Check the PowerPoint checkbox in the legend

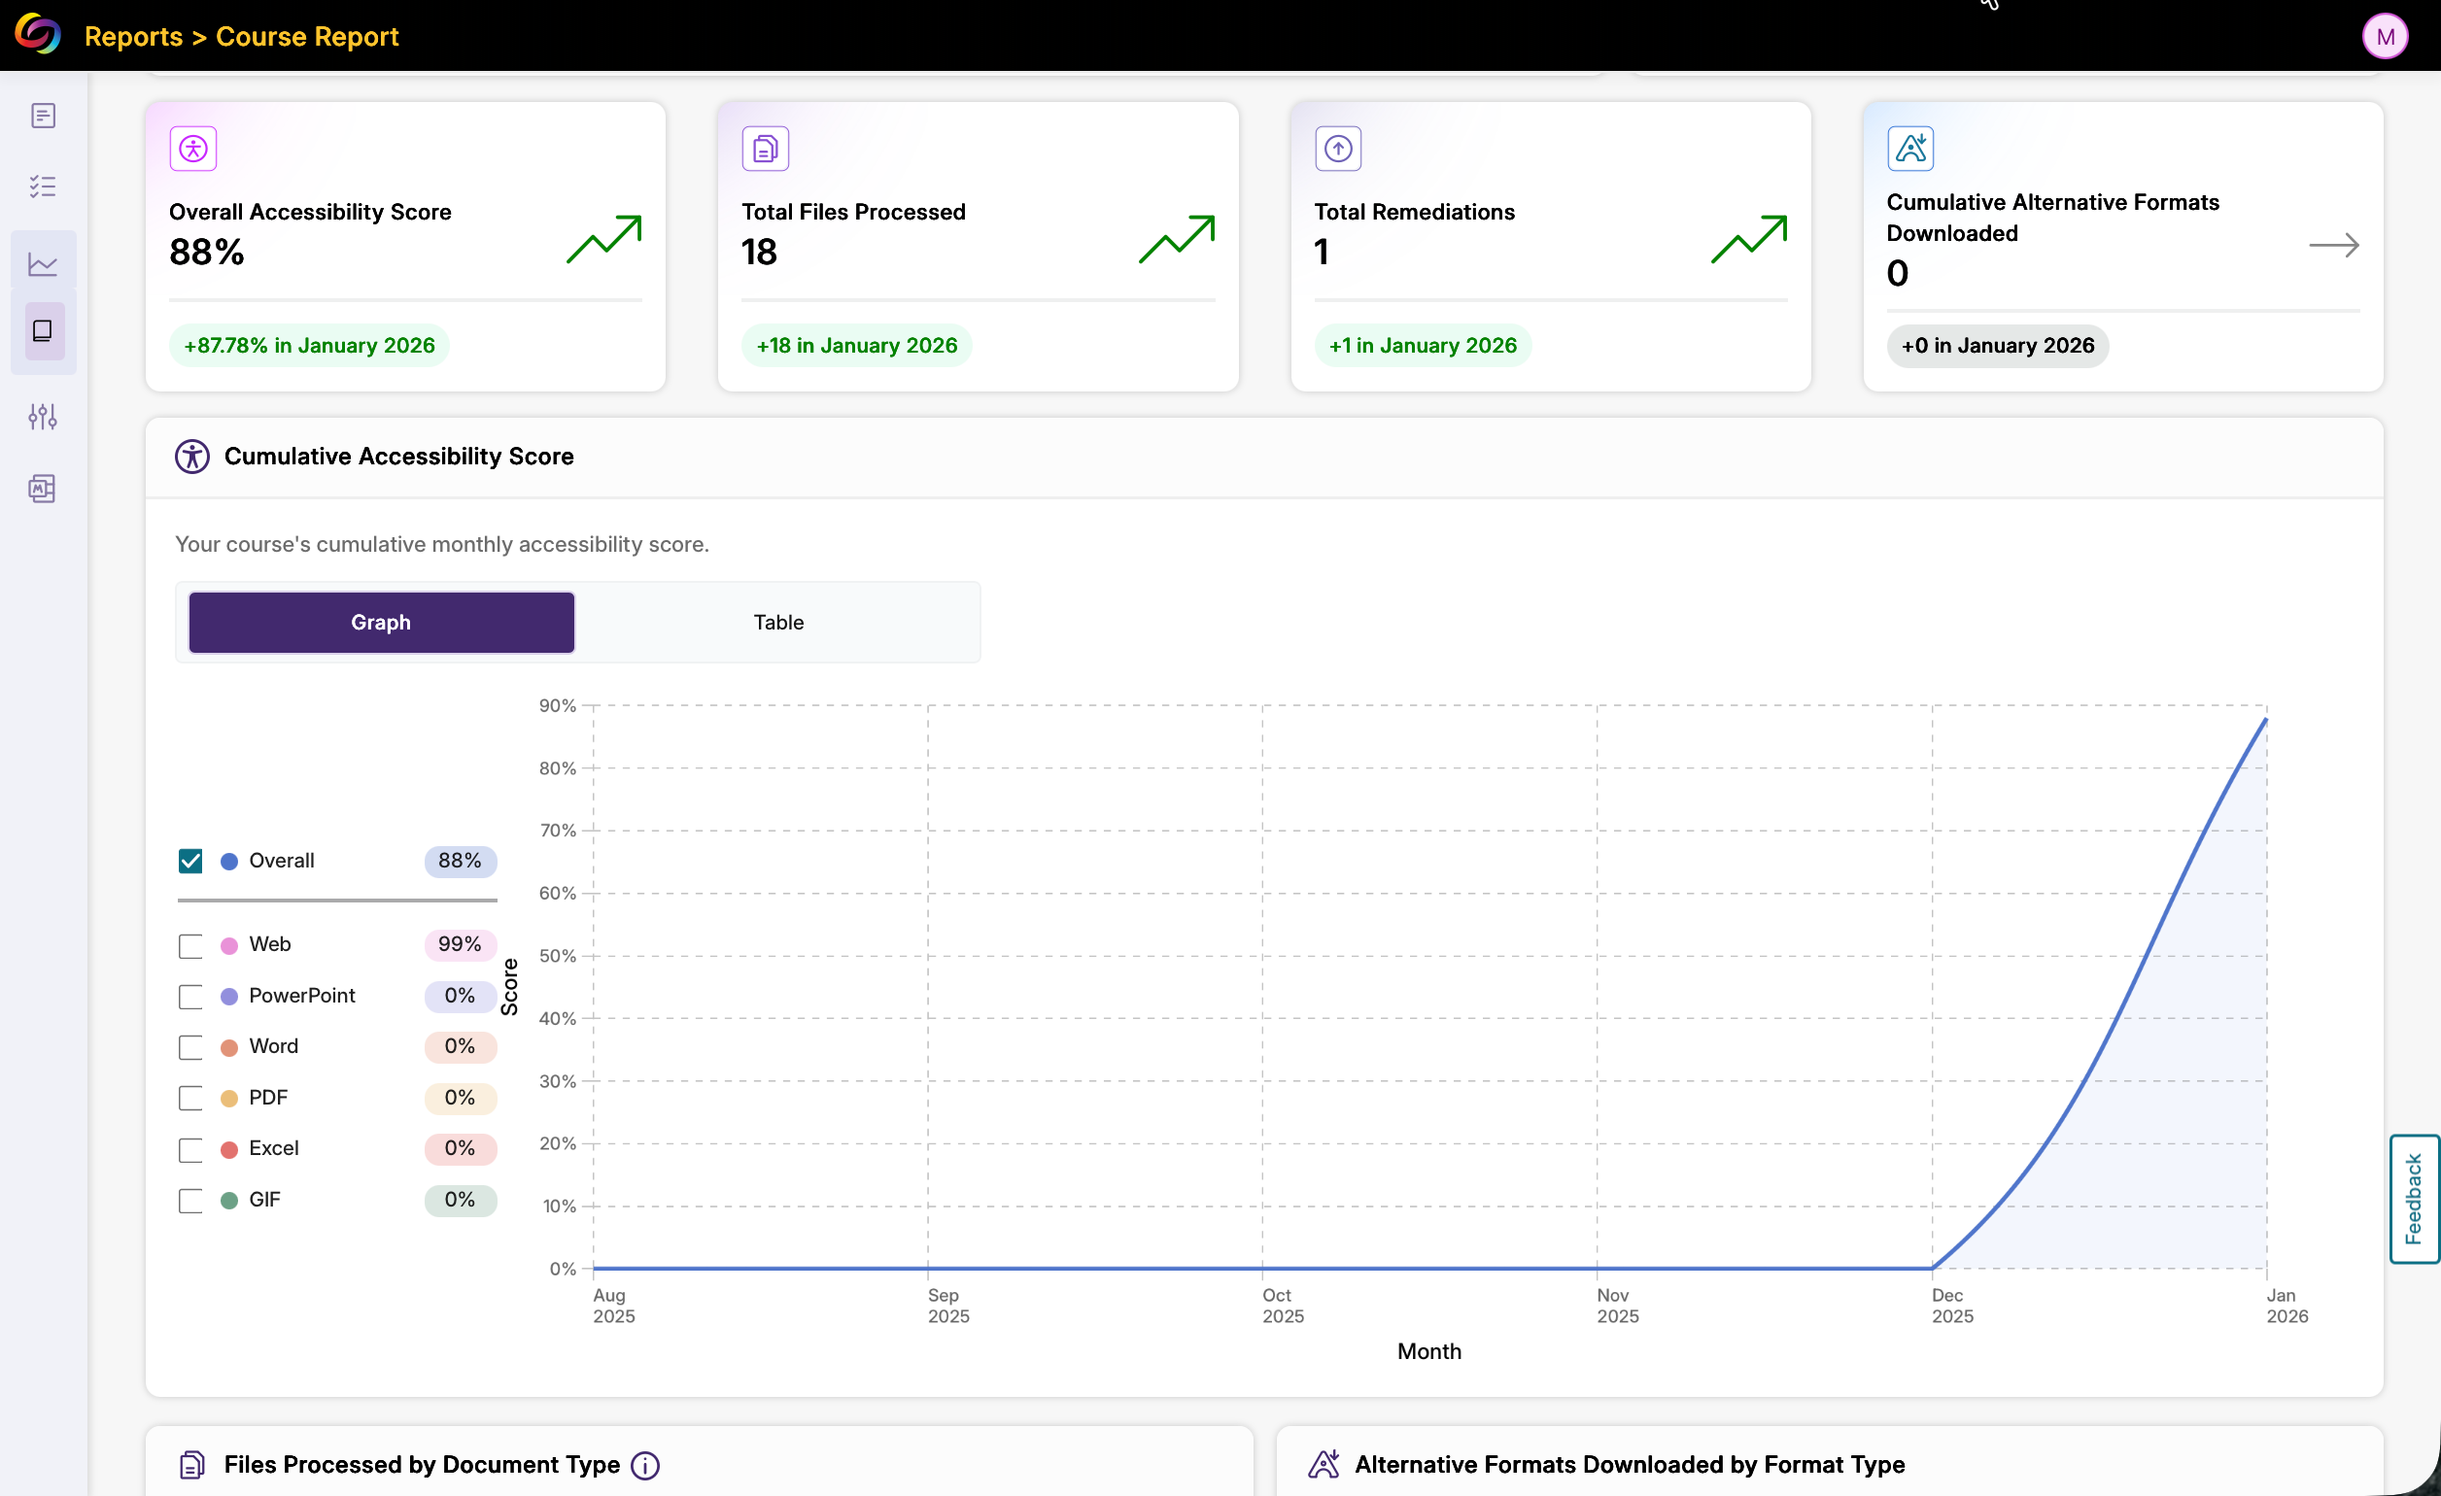(189, 996)
